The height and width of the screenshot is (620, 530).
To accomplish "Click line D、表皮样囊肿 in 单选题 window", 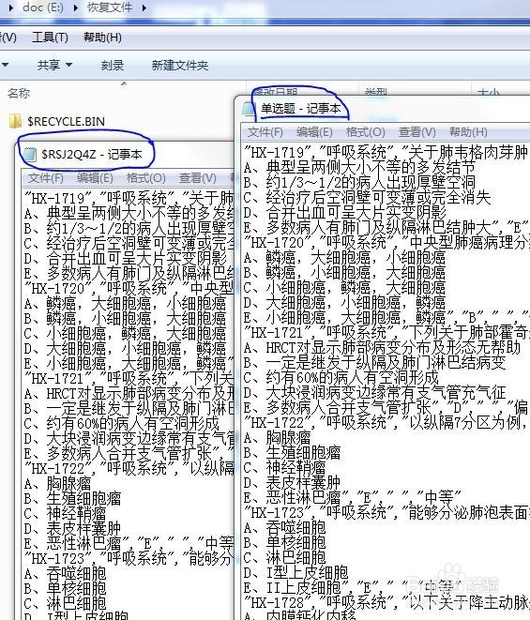I will [292, 483].
